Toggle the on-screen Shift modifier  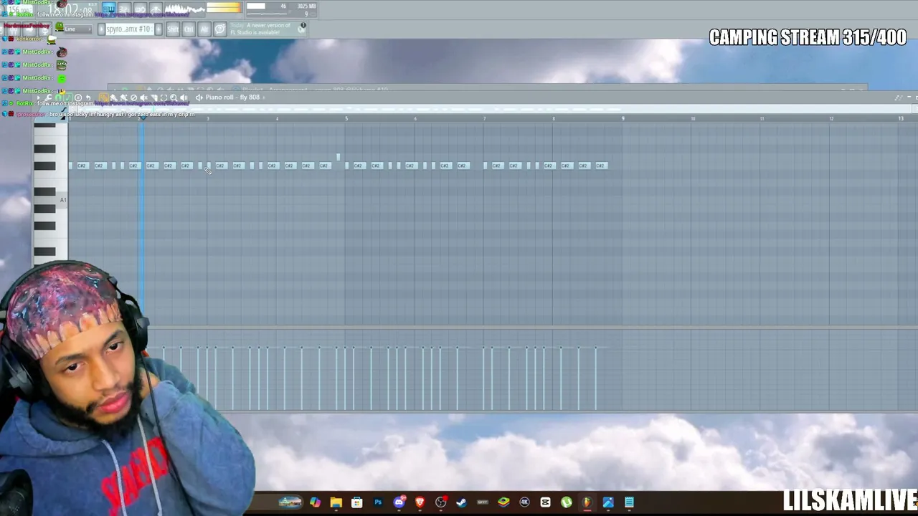tap(173, 29)
